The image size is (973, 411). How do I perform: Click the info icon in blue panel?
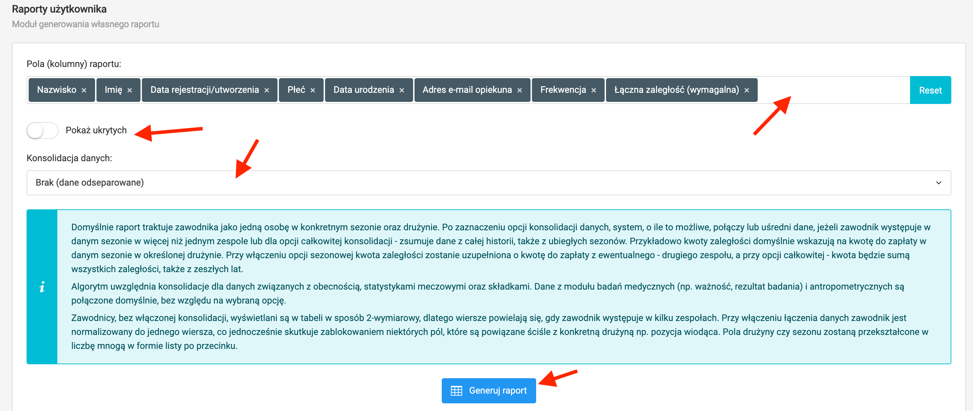point(42,287)
